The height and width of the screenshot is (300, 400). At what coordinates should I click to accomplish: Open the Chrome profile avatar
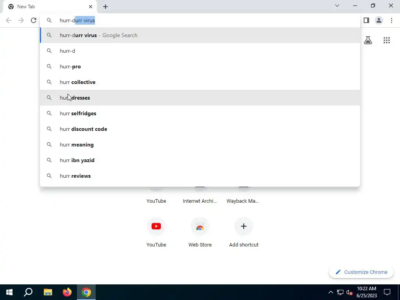[x=379, y=20]
